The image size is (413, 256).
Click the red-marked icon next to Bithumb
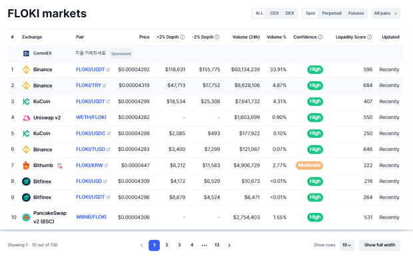60,166
